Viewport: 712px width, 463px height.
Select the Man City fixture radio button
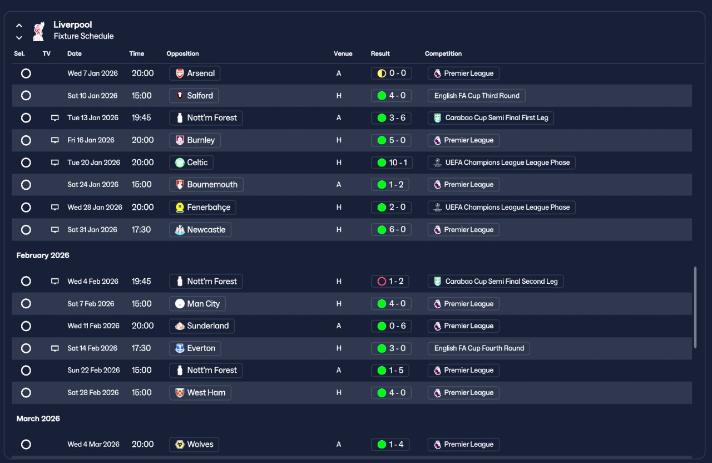click(26, 304)
